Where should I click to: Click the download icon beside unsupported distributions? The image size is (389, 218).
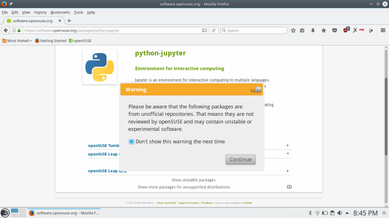point(289,187)
